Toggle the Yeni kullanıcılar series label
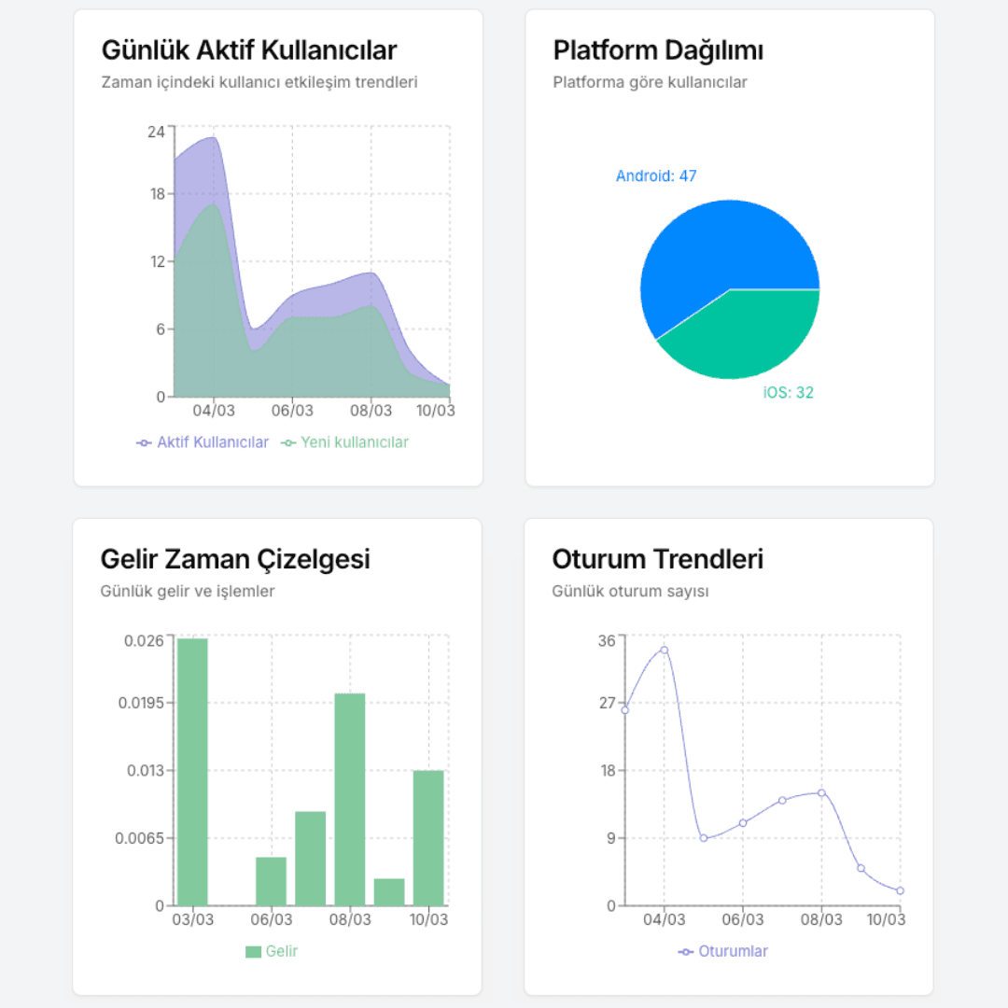Viewport: 1008px width, 1008px height. (355, 442)
